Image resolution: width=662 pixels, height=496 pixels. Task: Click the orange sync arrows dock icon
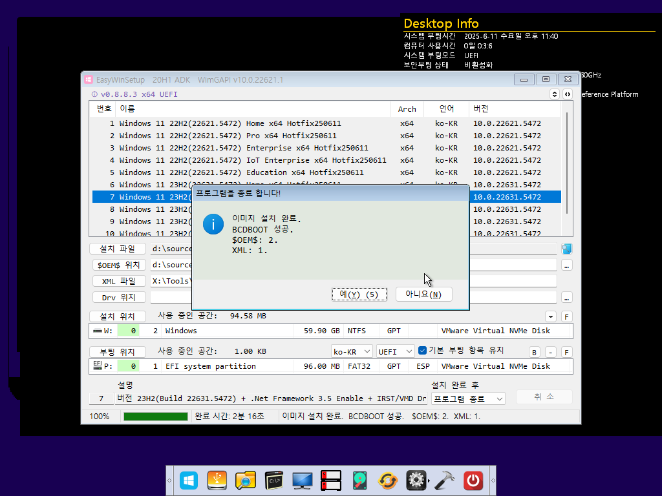coord(388,480)
